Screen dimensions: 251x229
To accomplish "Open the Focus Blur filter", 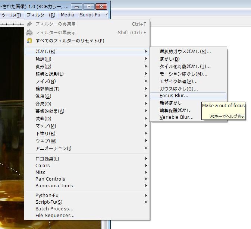I will click(x=174, y=96).
